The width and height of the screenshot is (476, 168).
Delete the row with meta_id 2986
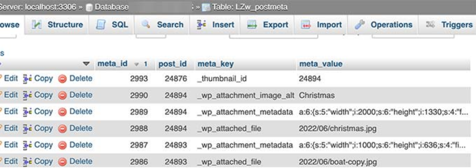pyautogui.click(x=75, y=162)
